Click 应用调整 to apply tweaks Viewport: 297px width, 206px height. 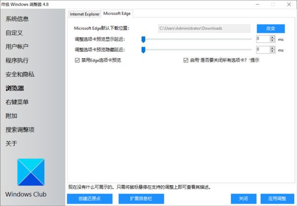click(x=277, y=199)
